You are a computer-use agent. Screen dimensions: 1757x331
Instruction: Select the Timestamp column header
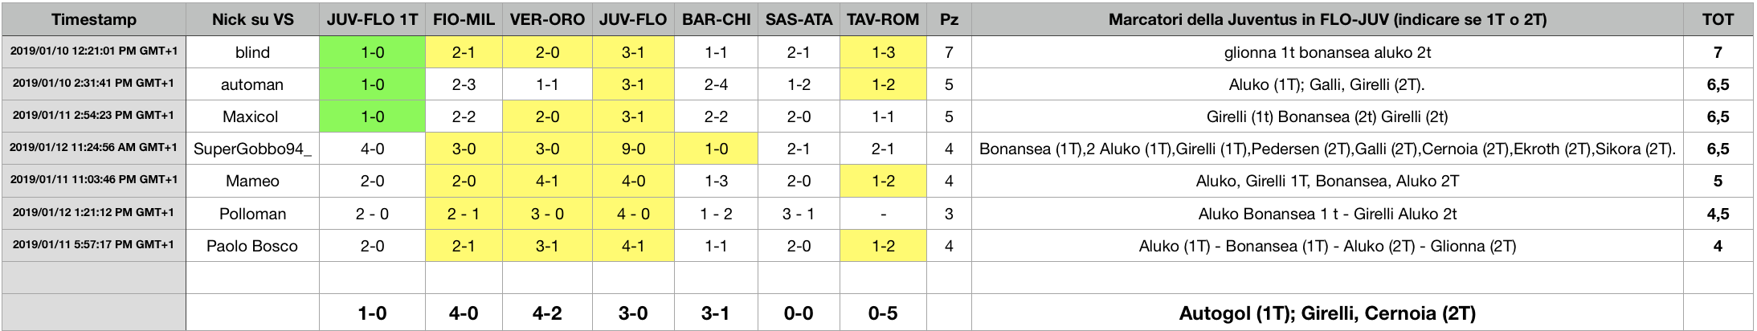[x=94, y=19]
